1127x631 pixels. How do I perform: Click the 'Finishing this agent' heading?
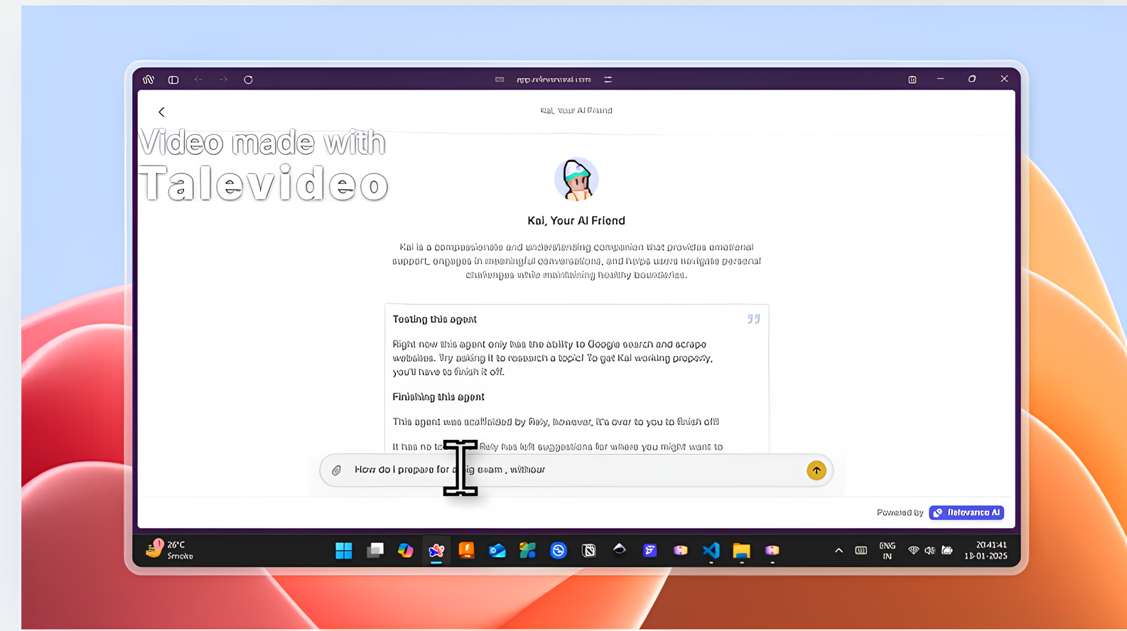coord(438,397)
